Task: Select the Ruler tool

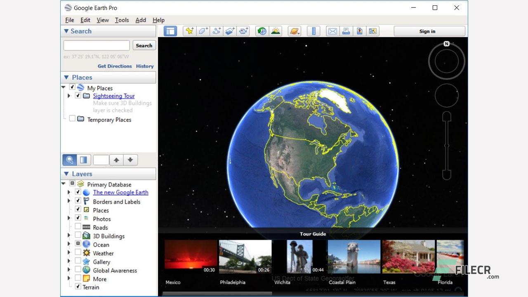Action: 313,31
